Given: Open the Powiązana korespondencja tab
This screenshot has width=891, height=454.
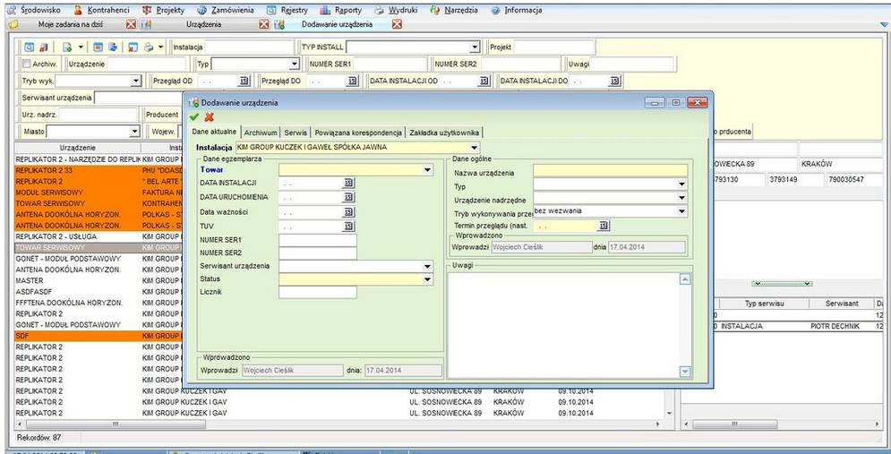Looking at the screenshot, I should point(358,133).
